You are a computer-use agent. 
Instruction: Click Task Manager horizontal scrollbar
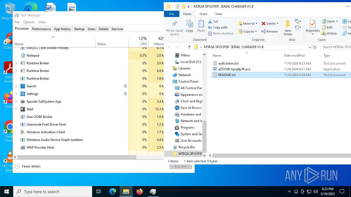77,157
